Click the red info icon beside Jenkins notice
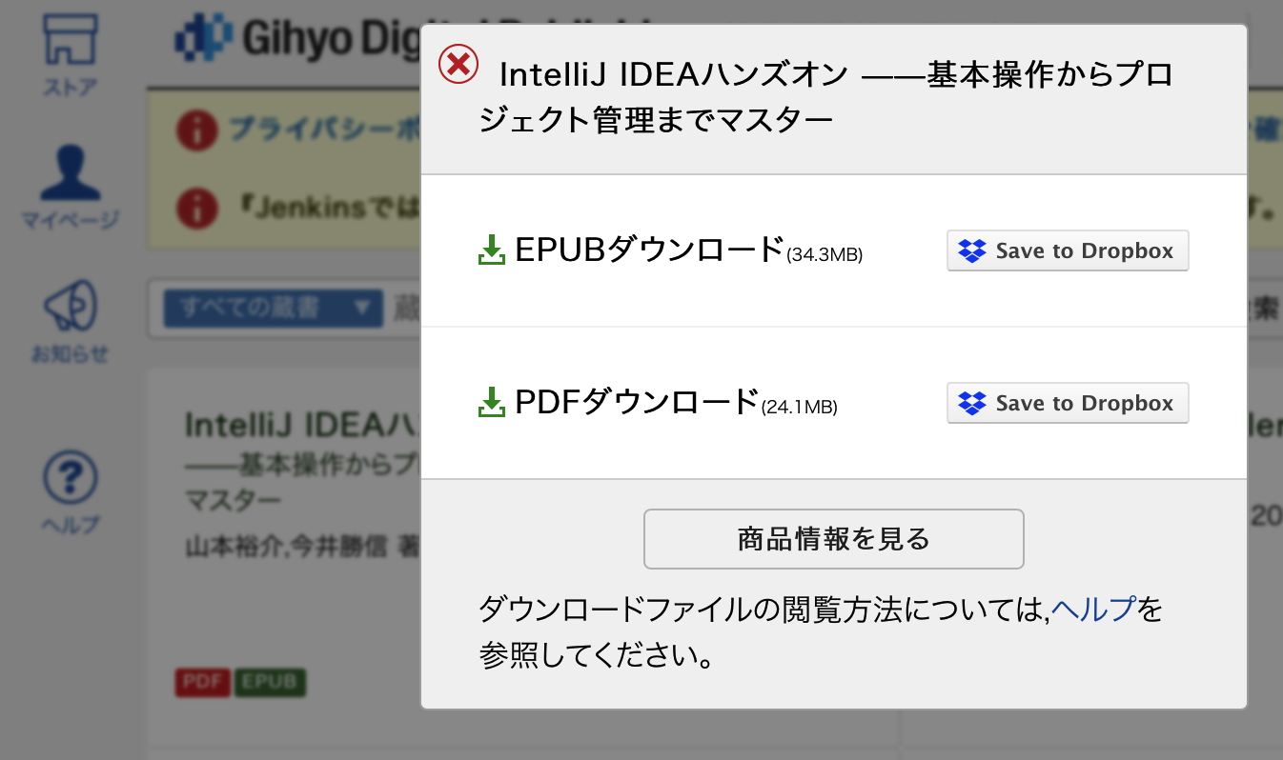 click(196, 206)
